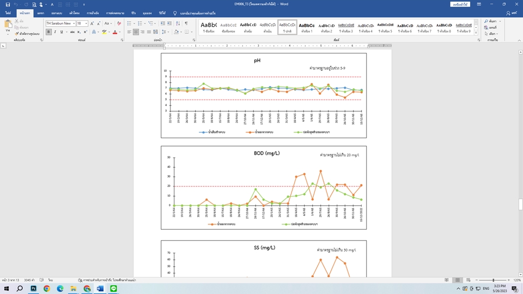This screenshot has width=523, height=294.
Task: Open the Change Case Aa dropdown
Action: click(x=107, y=23)
